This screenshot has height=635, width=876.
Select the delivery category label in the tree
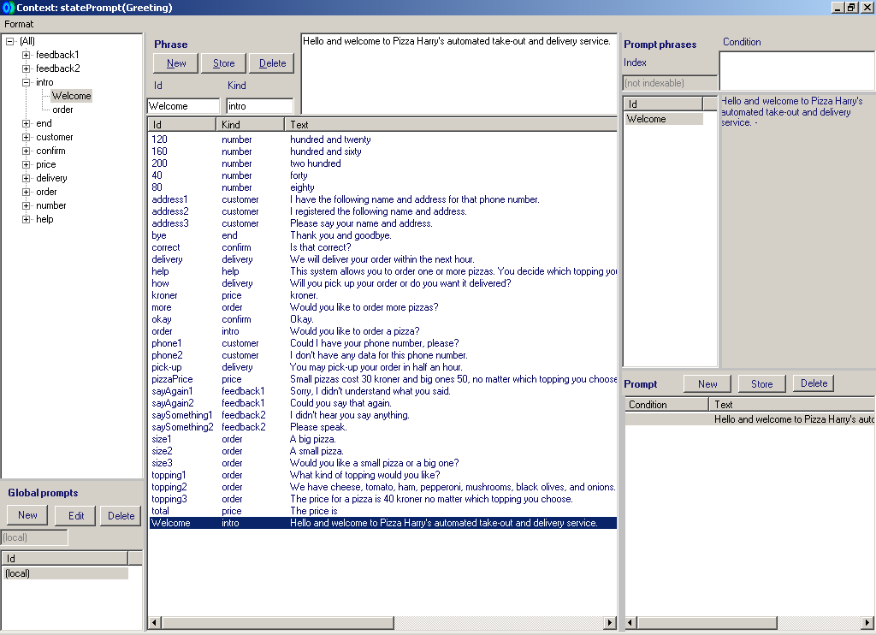click(x=51, y=178)
